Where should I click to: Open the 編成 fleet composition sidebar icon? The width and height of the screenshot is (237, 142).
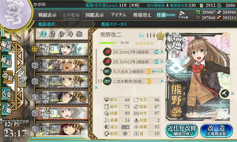point(6,46)
